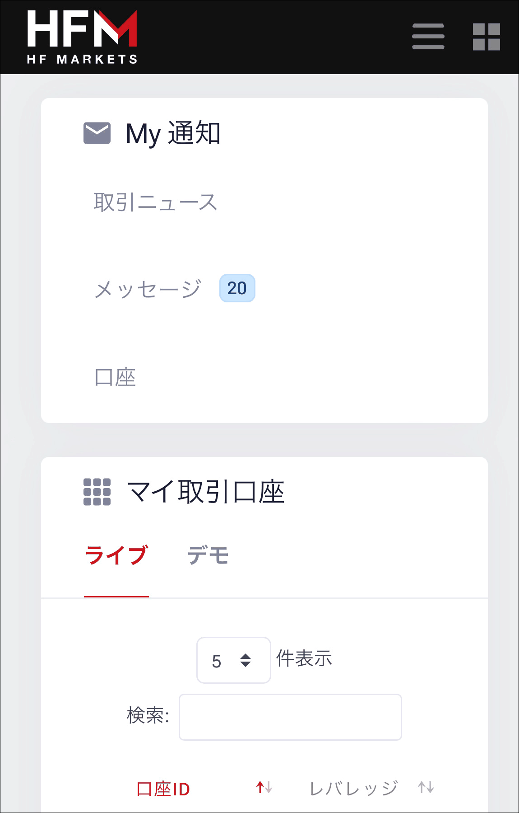Click the 検索 search field

[290, 717]
